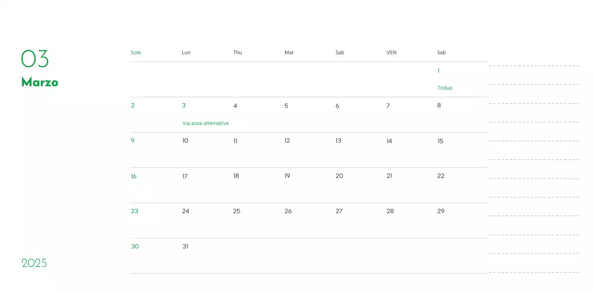The image size is (594, 291).
Task: Pick date 16 in the calendar grid
Action: click(134, 176)
